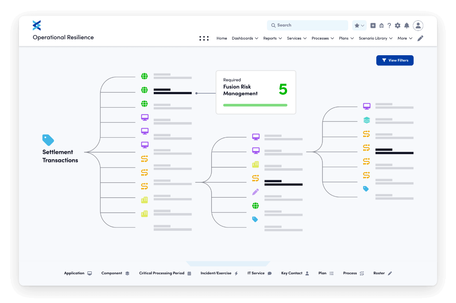
Task: Click the Settlement Transactions tag icon
Action: 48,139
